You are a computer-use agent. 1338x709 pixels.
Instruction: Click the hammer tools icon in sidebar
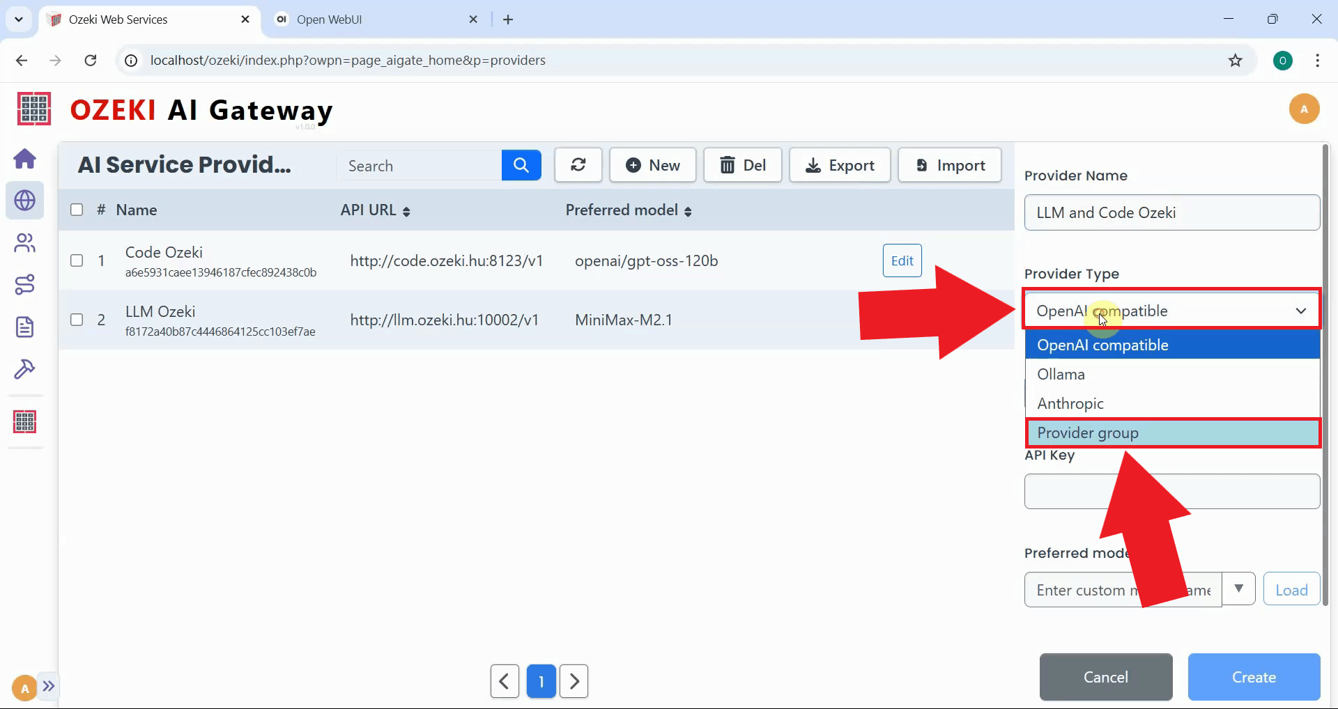click(25, 369)
